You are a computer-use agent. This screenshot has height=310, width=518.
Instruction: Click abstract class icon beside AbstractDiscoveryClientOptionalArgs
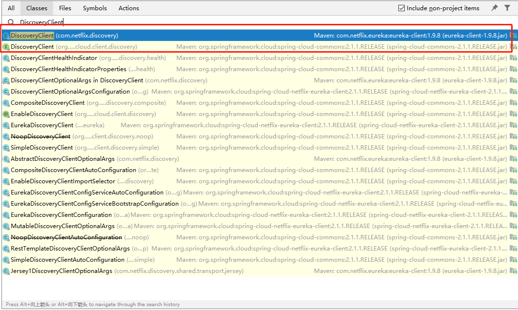[x=6, y=159]
